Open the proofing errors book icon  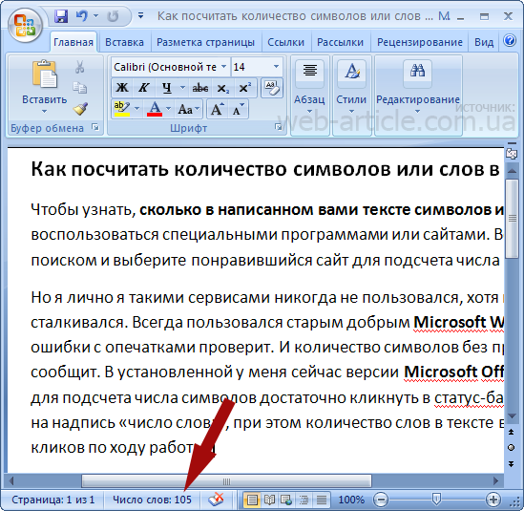(x=216, y=500)
